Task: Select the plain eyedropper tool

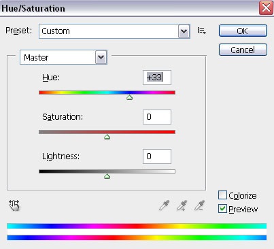Action: point(165,205)
